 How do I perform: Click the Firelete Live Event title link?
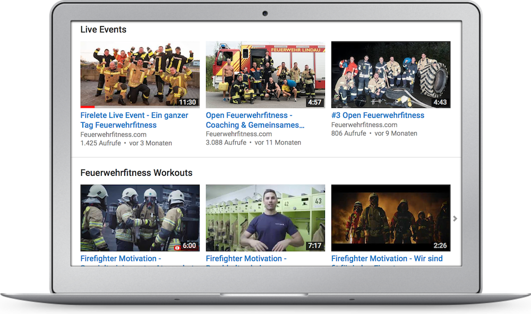point(134,120)
